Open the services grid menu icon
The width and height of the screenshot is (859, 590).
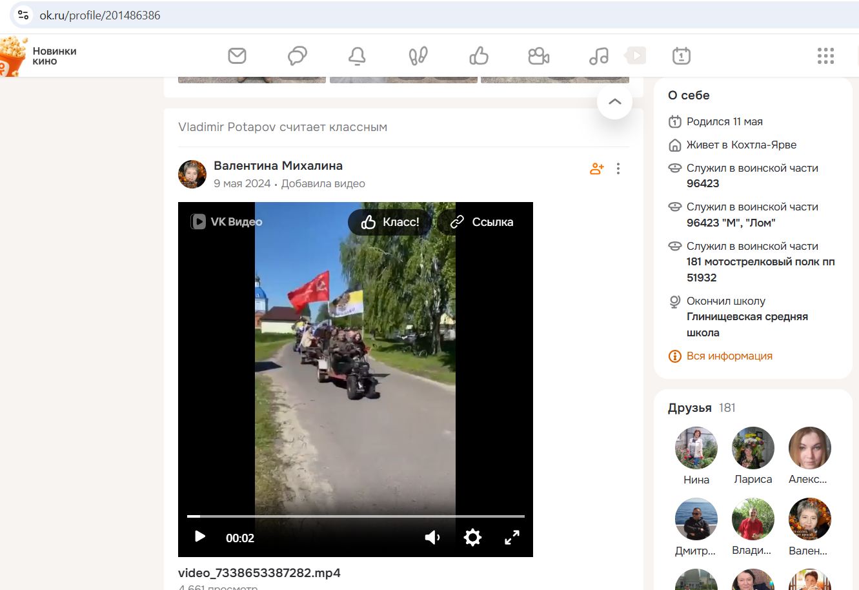point(826,56)
